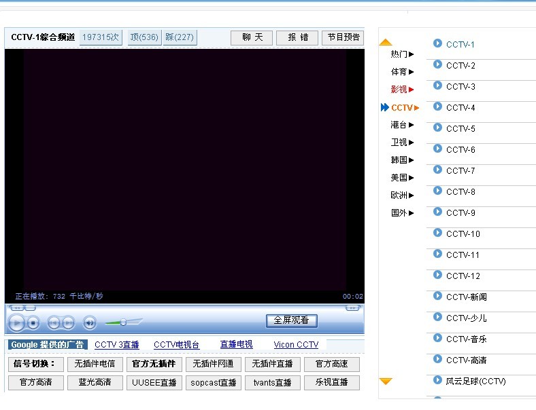The height and width of the screenshot is (410, 536).
Task: Open the 节目预告 program guide
Action: [x=343, y=37]
